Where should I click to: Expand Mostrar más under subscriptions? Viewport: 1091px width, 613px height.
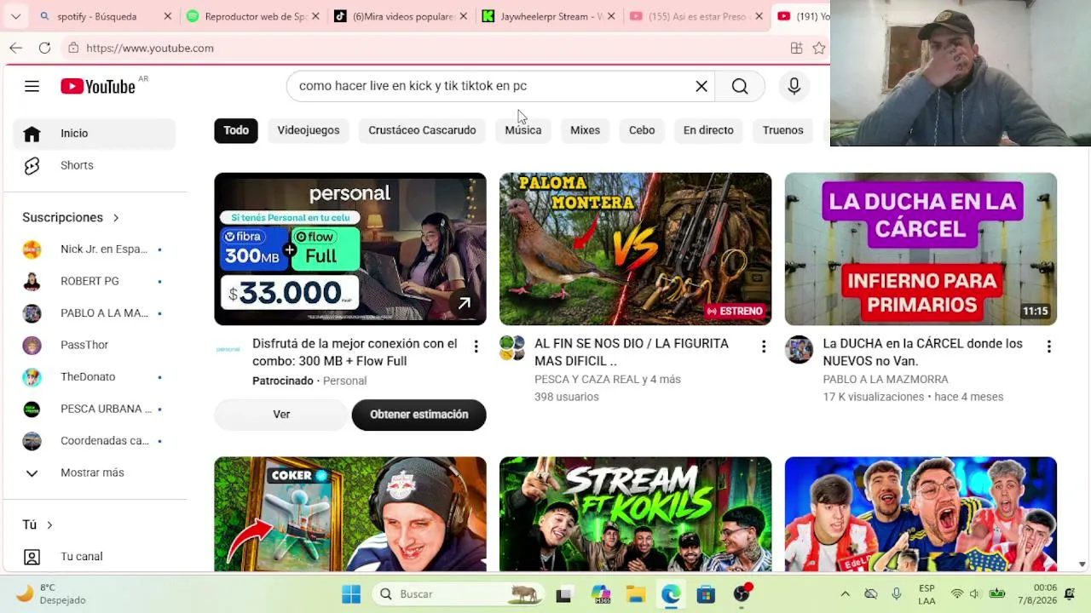(94, 473)
